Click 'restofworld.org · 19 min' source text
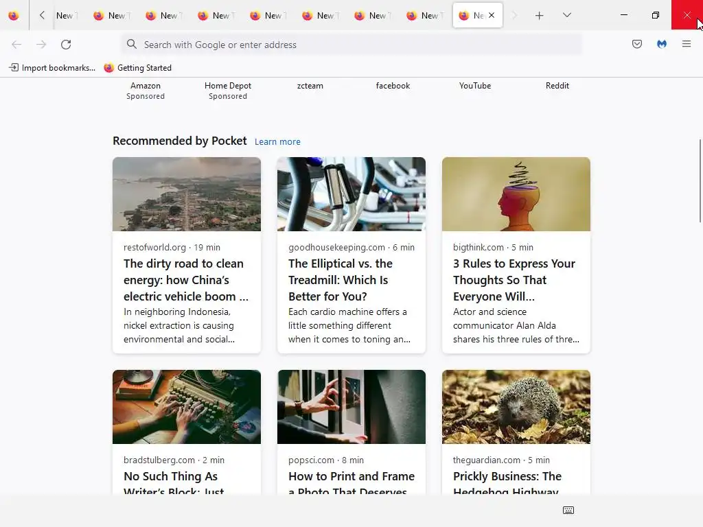Image resolution: width=703 pixels, height=527 pixels. [172, 247]
